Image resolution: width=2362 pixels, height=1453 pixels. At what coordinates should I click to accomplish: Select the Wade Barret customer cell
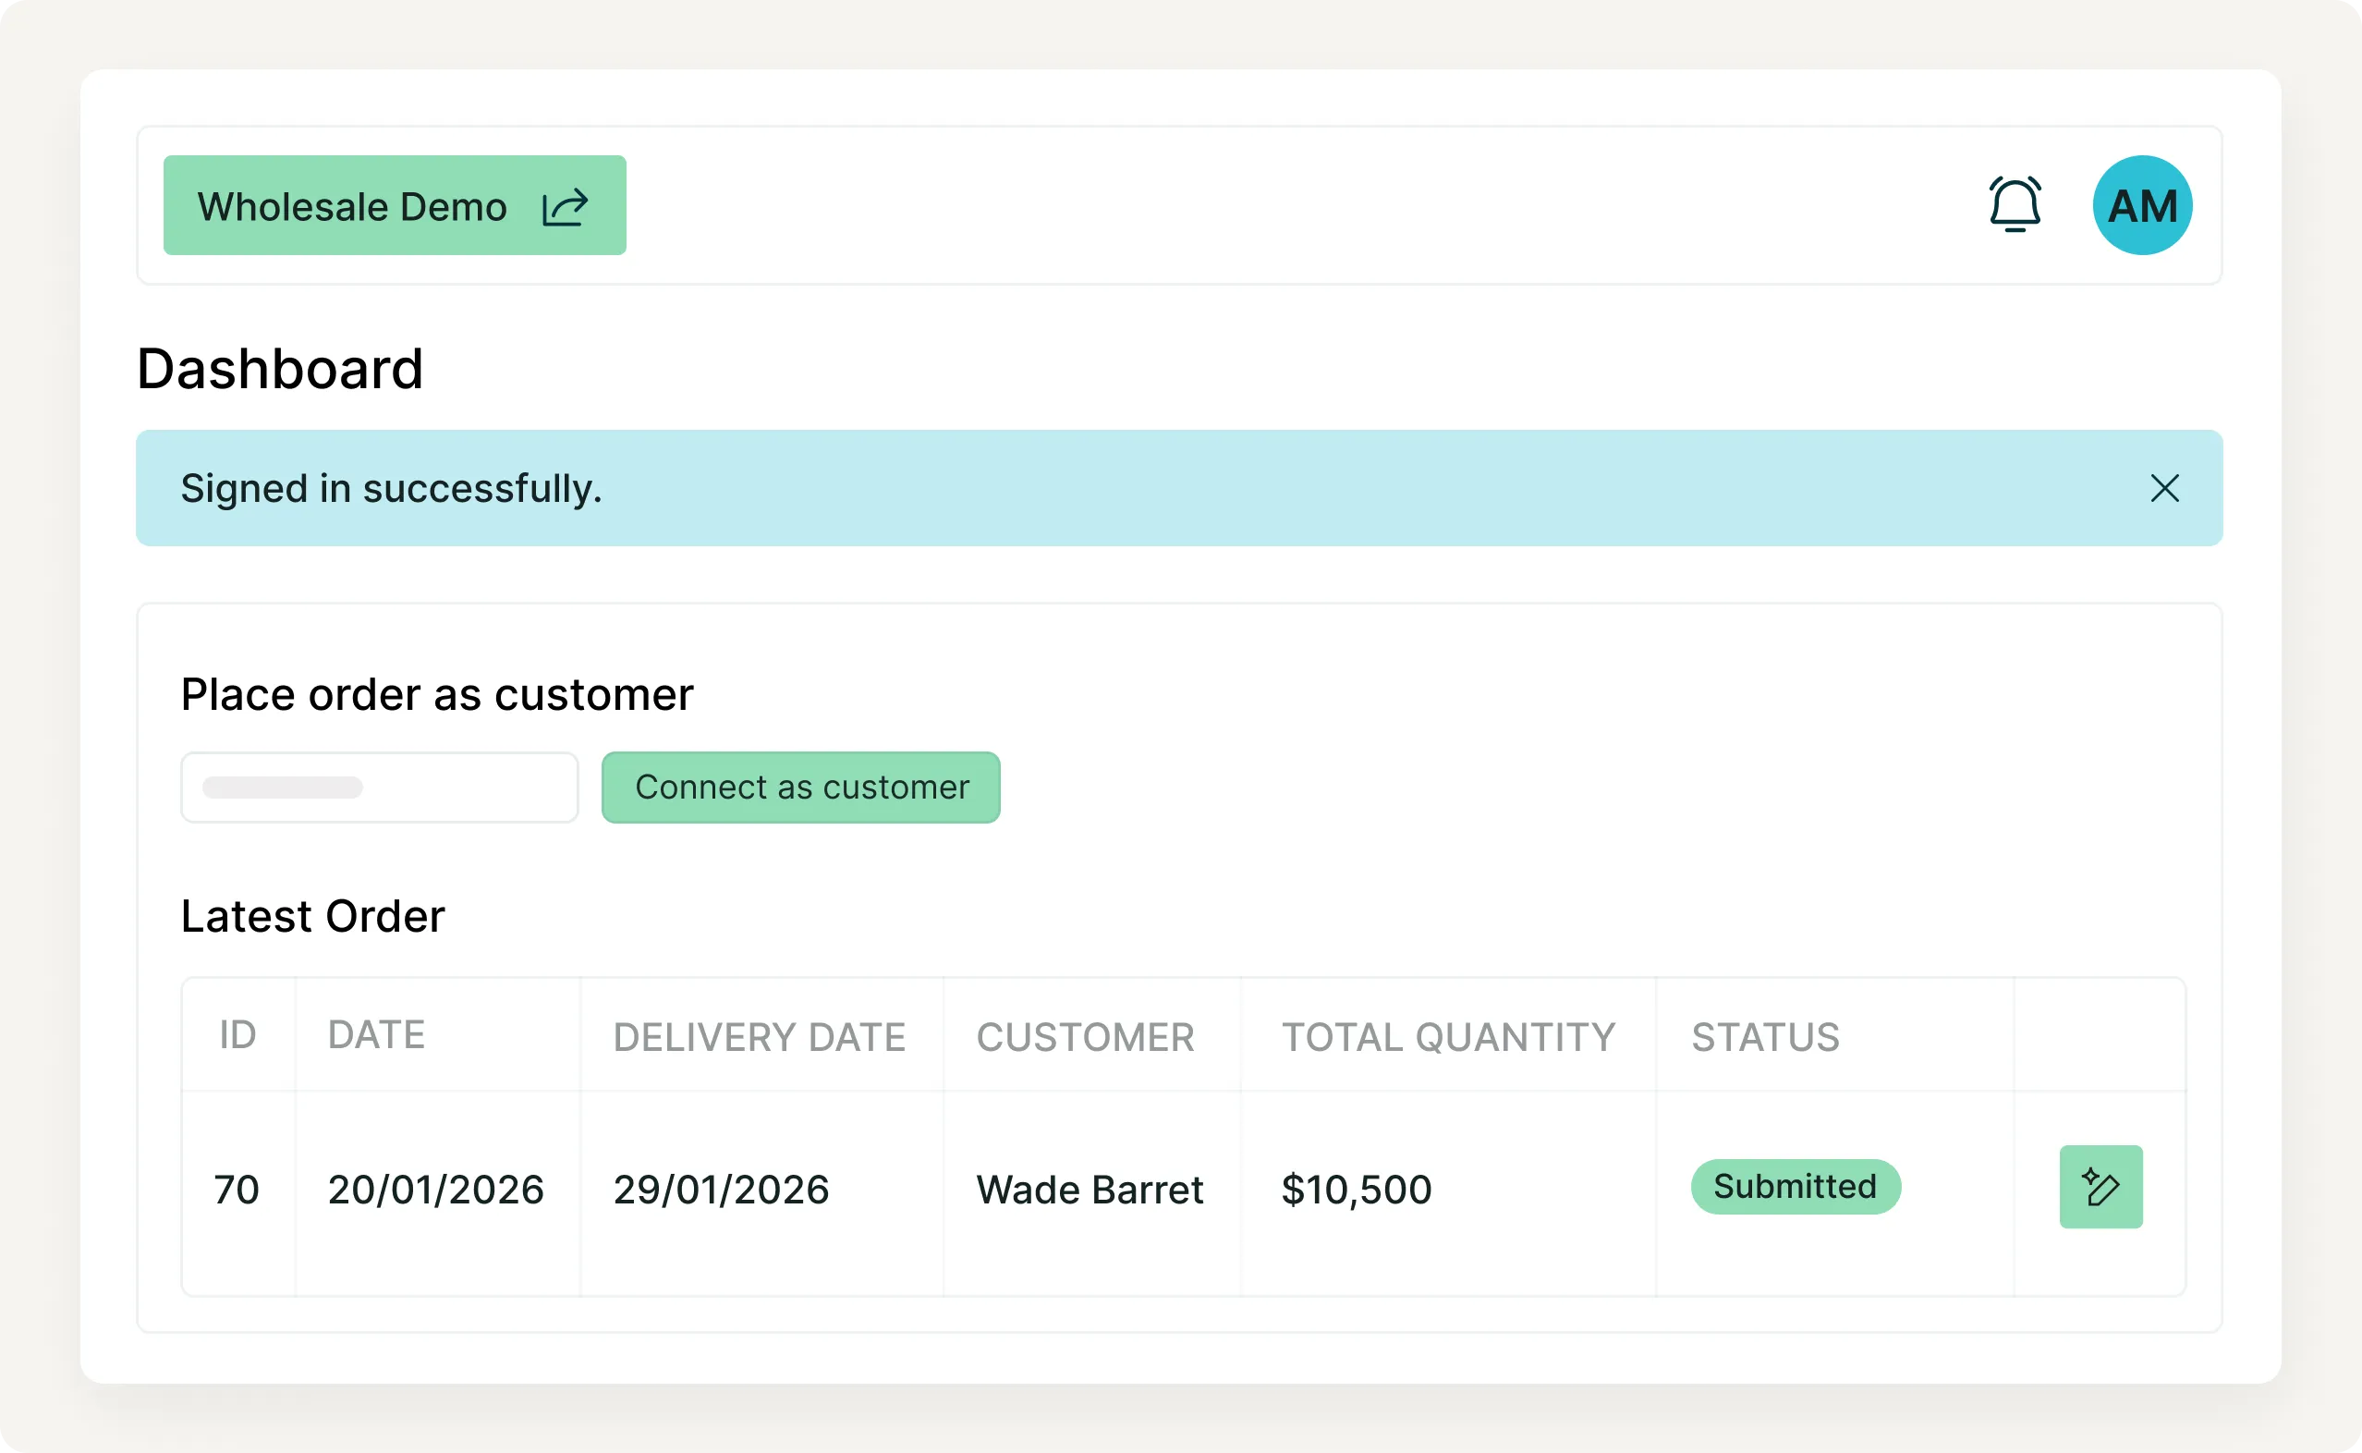click(x=1090, y=1190)
